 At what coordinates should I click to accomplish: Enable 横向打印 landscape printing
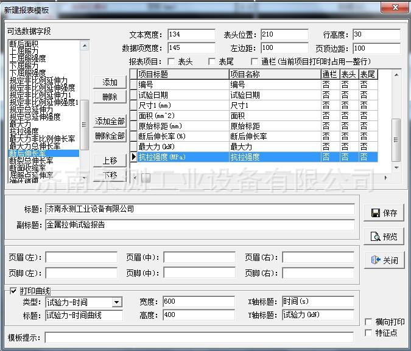point(368,321)
